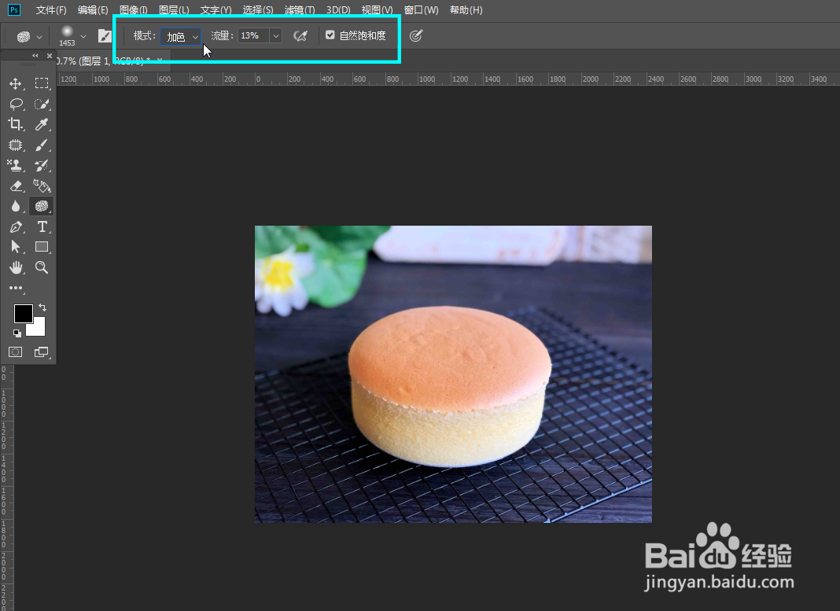This screenshot has height=611, width=840.
Task: Select the Zoom tool
Action: click(41, 267)
